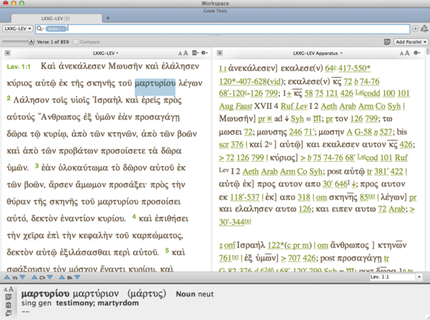Image resolution: width=430 pixels, height=320 pixels.
Task: Open the LXXG-LEV tab's dropdown arrow
Action: pyautogui.click(x=67, y=19)
